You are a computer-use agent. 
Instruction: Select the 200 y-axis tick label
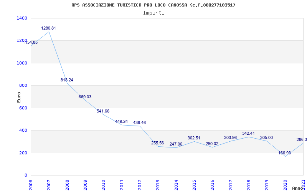(23, 153)
